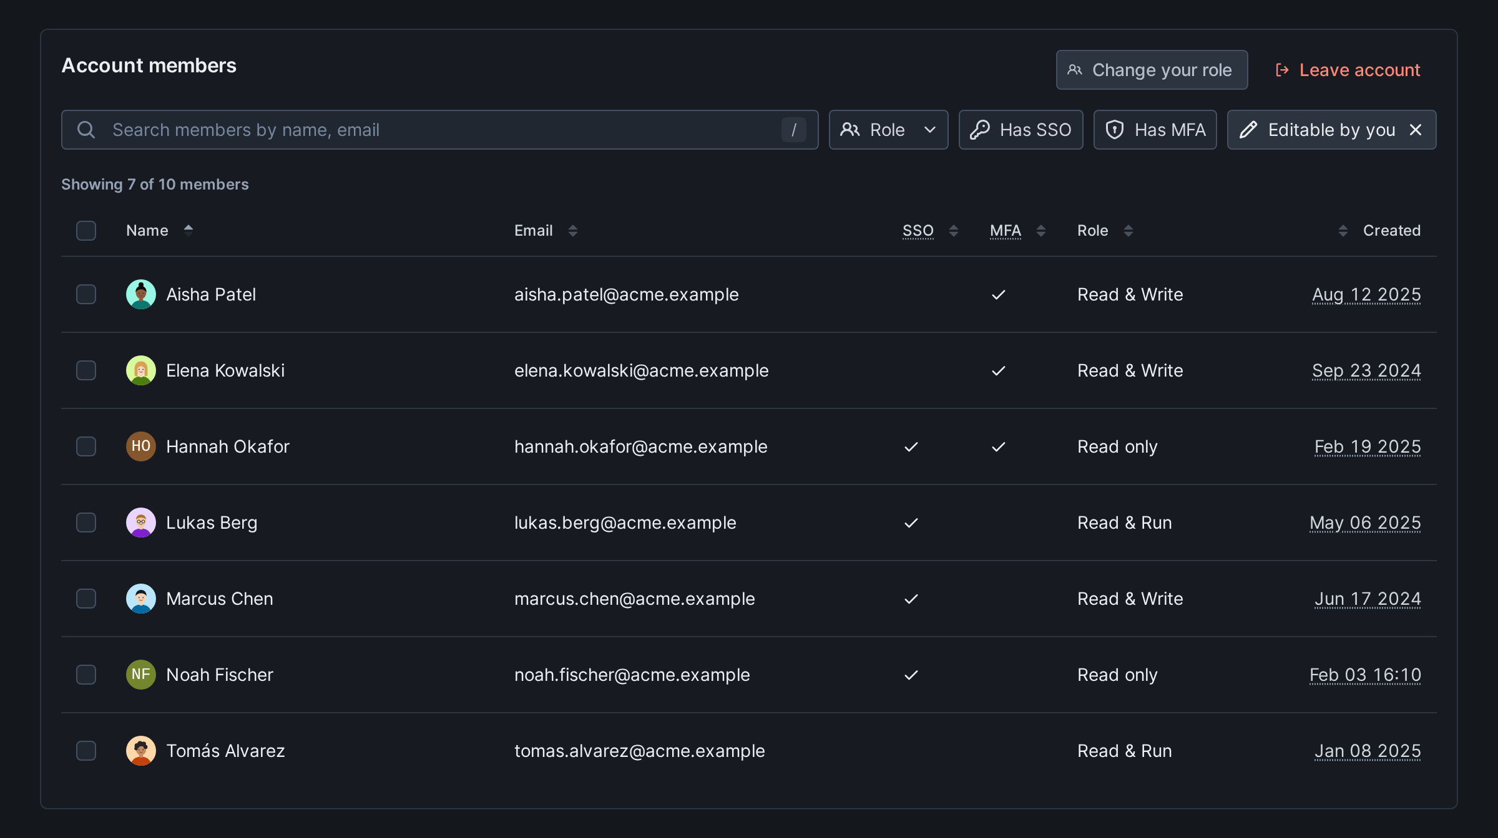Click the search magnifier icon
Viewport: 1498px width, 838px height.
click(86, 130)
